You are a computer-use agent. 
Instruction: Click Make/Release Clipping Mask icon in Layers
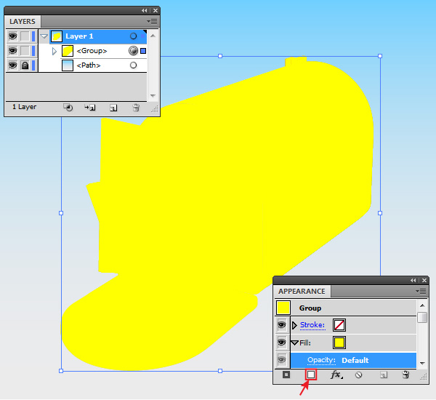point(68,107)
